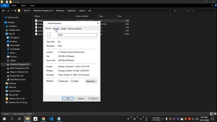Open Pictures folder in sidebar
Viewport: 217px width, 122px height.
(x=13, y=57)
